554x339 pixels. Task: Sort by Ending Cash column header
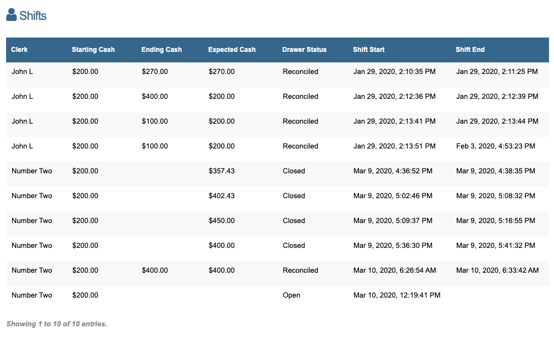(x=161, y=50)
